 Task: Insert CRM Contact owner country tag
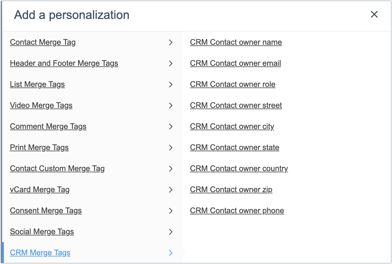point(239,169)
